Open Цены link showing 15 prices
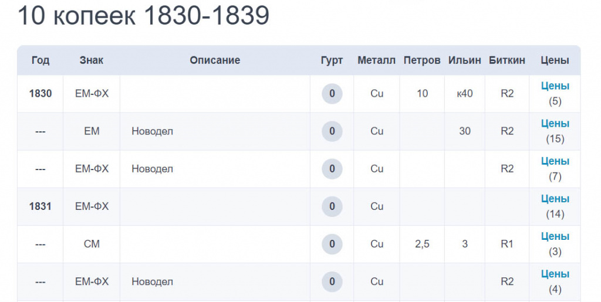601x302 pixels. (x=555, y=124)
